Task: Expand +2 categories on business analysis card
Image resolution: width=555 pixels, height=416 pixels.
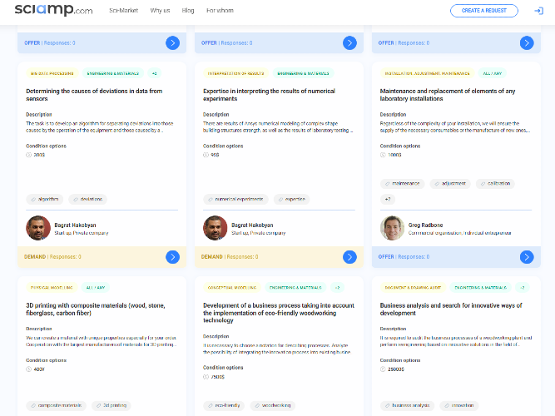Action: (x=522, y=288)
